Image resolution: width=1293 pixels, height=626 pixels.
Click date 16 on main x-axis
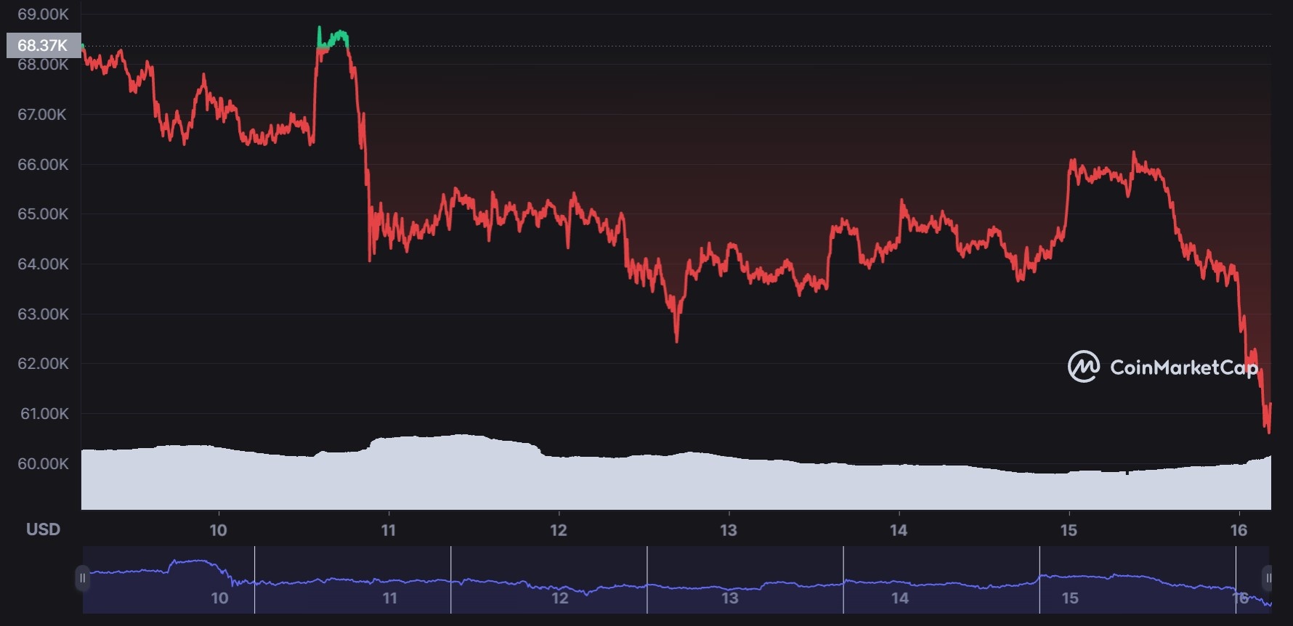point(1239,530)
